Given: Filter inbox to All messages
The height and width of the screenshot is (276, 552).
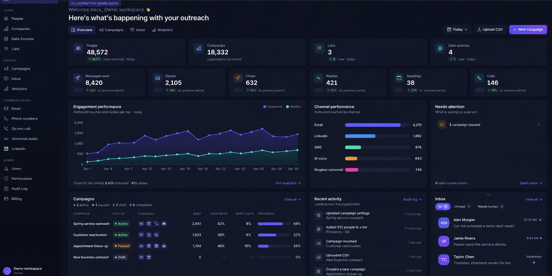Looking at the screenshot, I should click(x=443, y=207).
